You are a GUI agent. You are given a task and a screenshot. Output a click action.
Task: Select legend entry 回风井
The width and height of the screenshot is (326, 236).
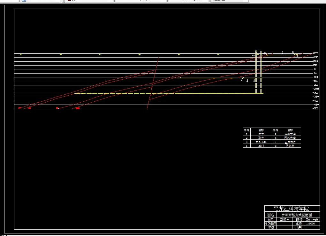point(290,146)
